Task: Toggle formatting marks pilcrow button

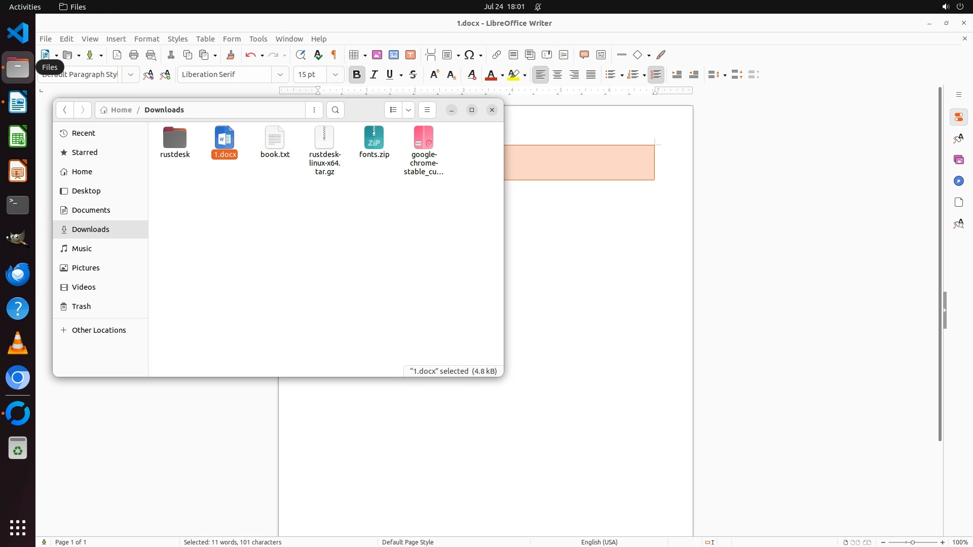Action: (x=334, y=55)
